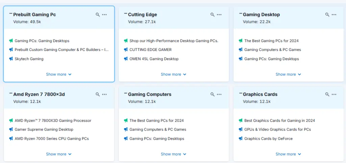Screen dimensions: 346x163
Task: Expand Show more in Prebuilt Gaming Pc card
Action: 59,74
